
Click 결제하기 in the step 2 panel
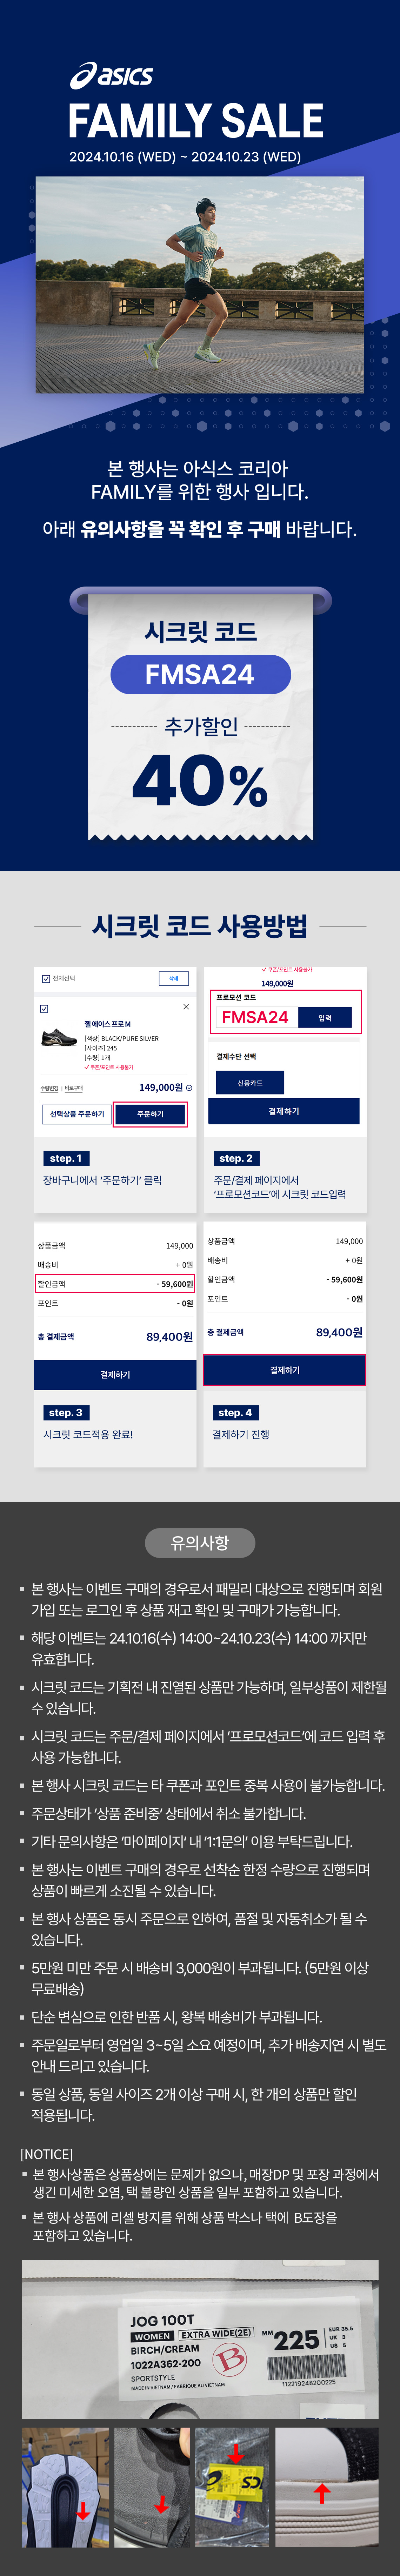point(284,1111)
